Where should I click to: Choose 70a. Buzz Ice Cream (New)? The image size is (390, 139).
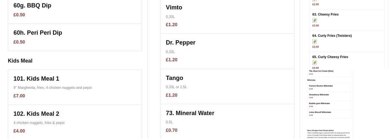point(321,71)
